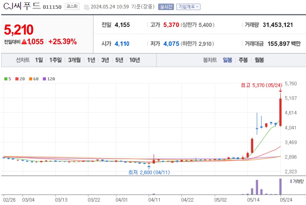Click the volume value 31,453,121

click(278, 25)
